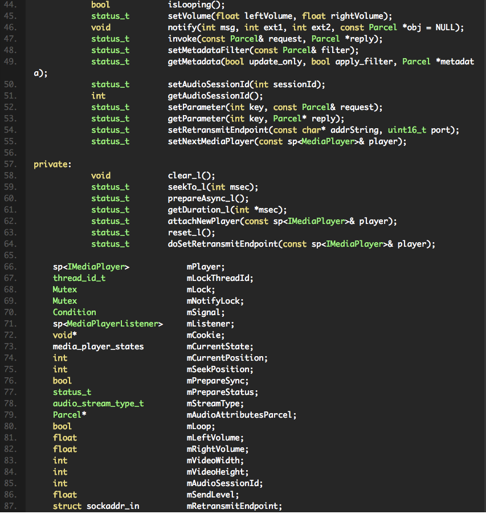
Task: Click line number 87 in the gutter
Action: (11, 506)
